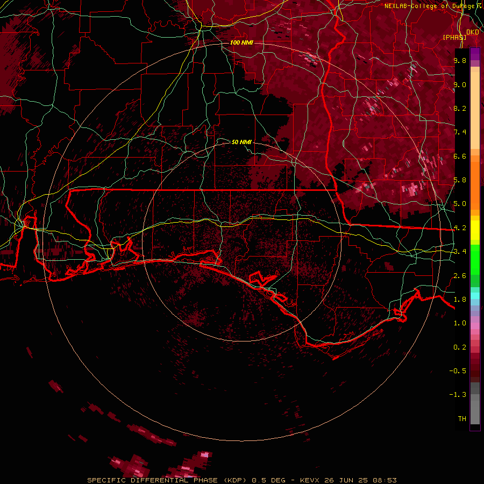
Task: Click the -1.3 legend value
Action: (x=458, y=395)
